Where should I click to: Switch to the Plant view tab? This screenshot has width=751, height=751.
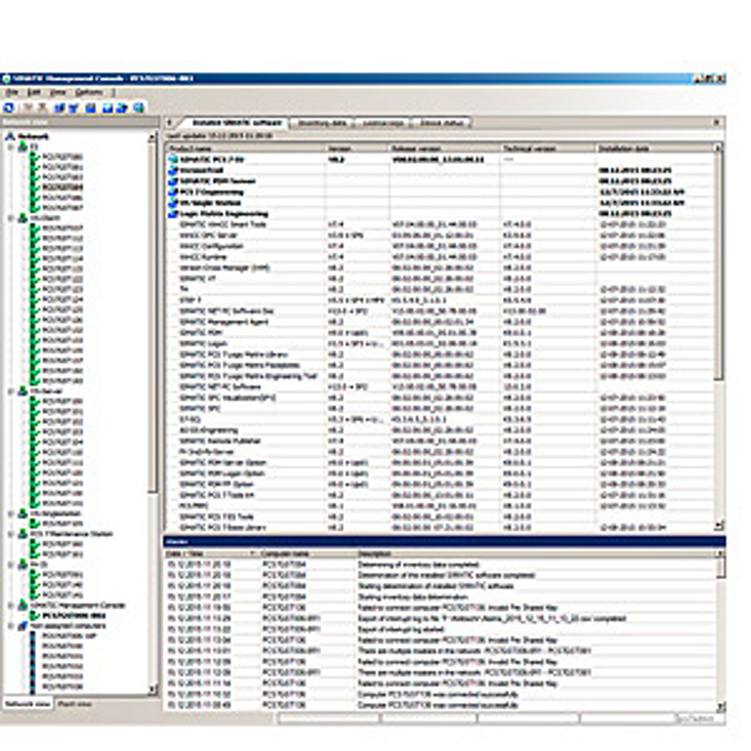click(x=75, y=703)
